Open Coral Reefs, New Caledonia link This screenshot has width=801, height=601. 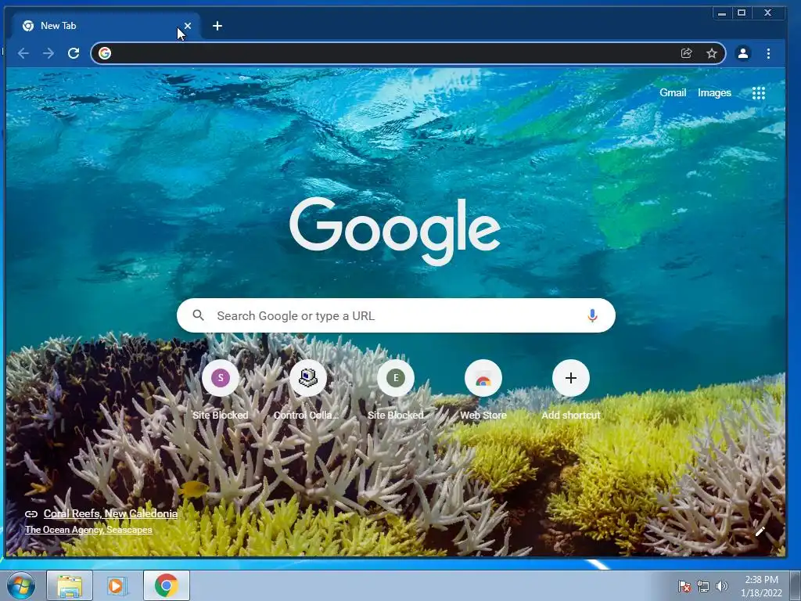(x=110, y=513)
